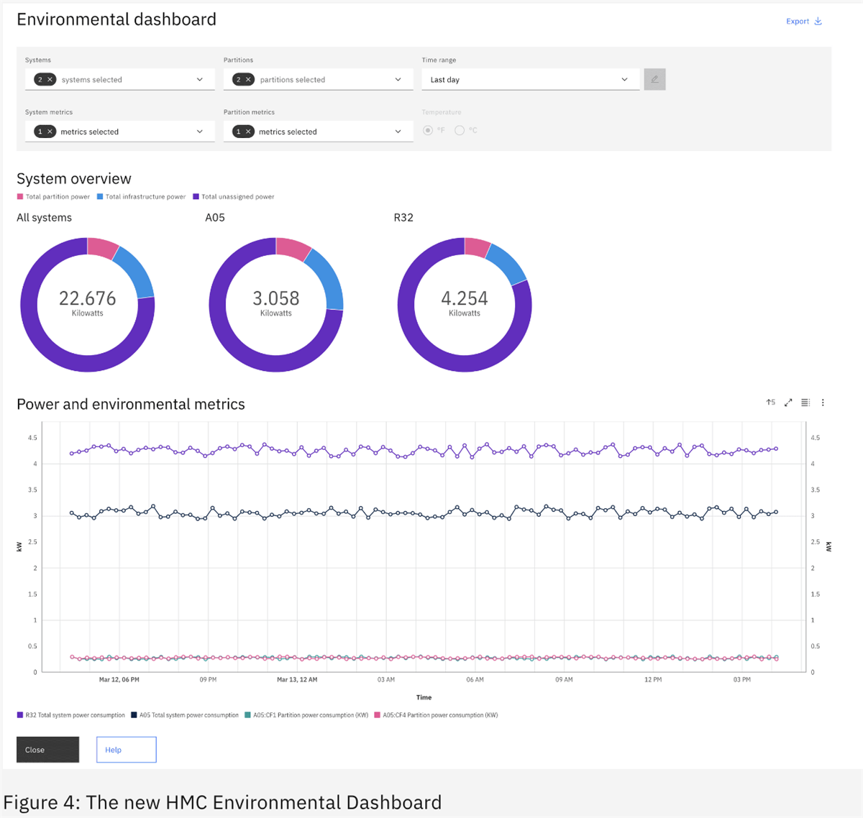The height and width of the screenshot is (818, 863).
Task: Click the Help button
Action: click(x=126, y=750)
